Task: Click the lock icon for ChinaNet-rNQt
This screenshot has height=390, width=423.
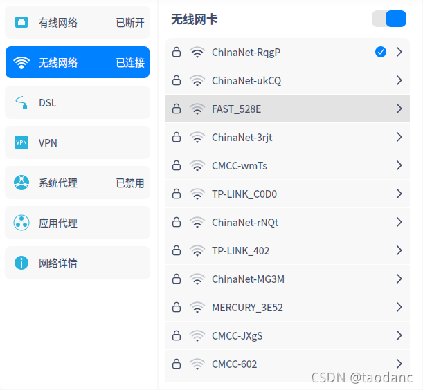Action: (x=177, y=222)
